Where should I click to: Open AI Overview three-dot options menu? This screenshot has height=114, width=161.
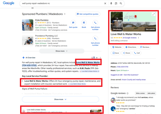click(100, 58)
